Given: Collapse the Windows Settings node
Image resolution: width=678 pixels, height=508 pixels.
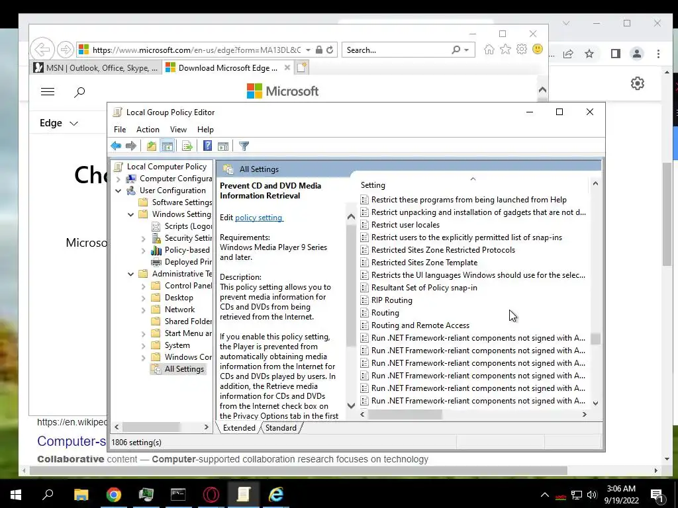Looking at the screenshot, I should [x=130, y=214].
